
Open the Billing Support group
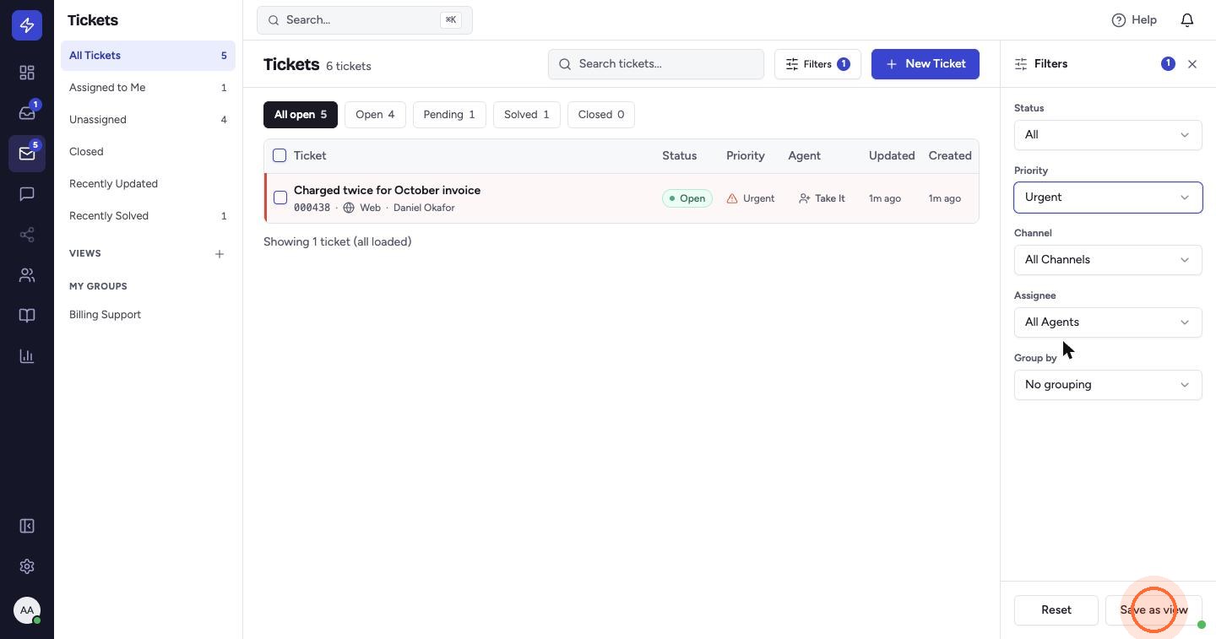[x=148, y=315]
